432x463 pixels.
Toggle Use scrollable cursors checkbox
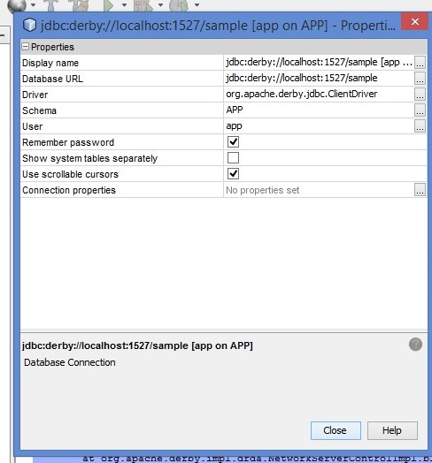[233, 174]
